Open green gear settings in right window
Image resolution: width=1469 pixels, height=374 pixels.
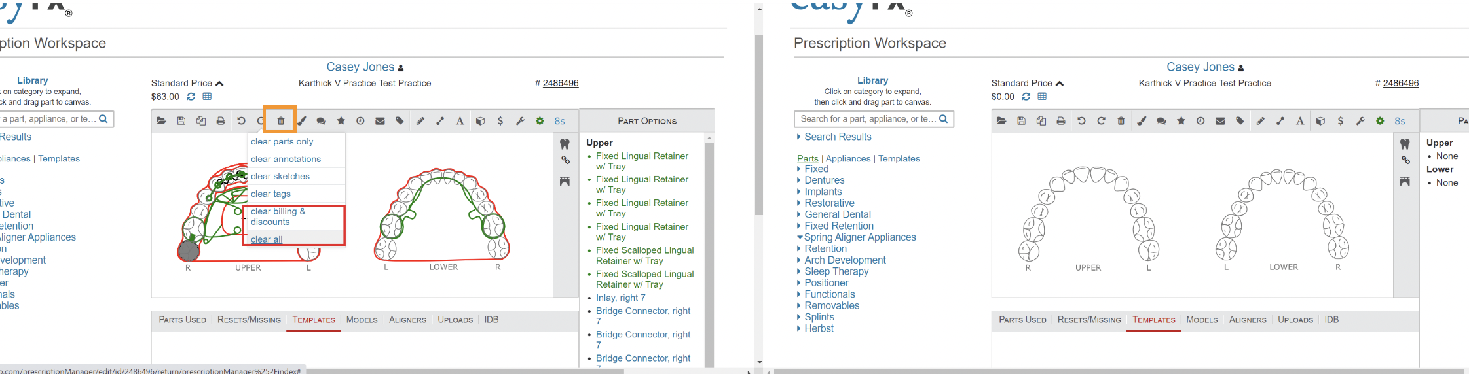click(1380, 121)
